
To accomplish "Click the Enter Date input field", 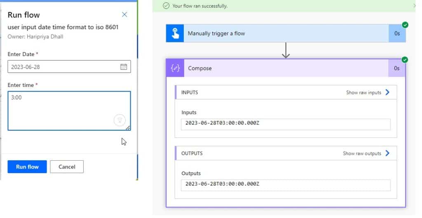I will tap(69, 67).
